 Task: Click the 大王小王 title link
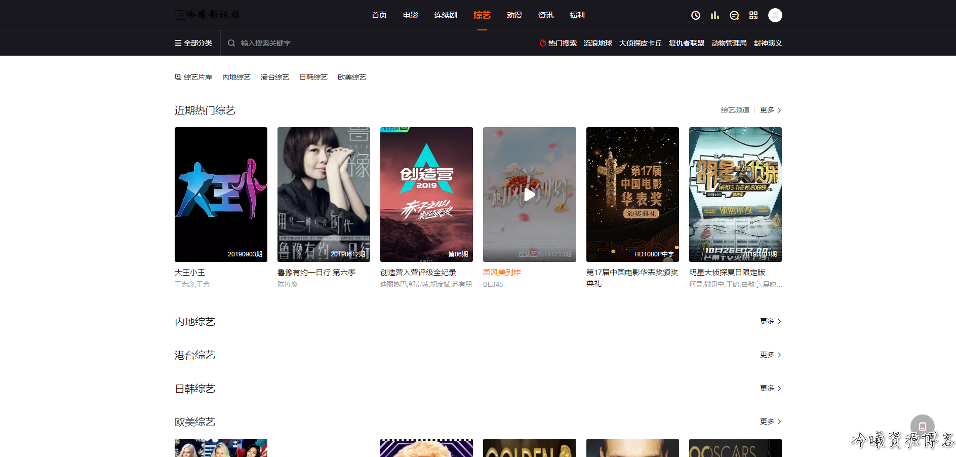coord(190,273)
